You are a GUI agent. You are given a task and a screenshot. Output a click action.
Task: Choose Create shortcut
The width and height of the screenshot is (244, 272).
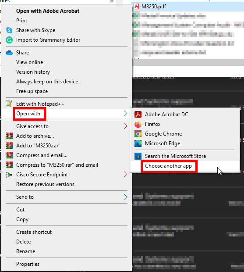[67, 232]
